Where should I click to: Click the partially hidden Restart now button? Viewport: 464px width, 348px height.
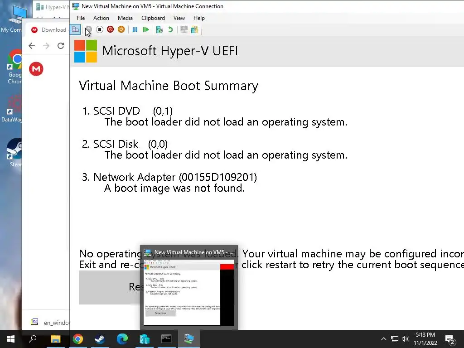click(109, 287)
